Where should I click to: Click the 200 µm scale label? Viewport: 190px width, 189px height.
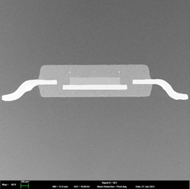click(25, 182)
